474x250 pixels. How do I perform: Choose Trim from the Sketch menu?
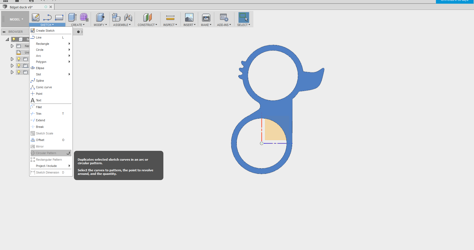click(51, 114)
